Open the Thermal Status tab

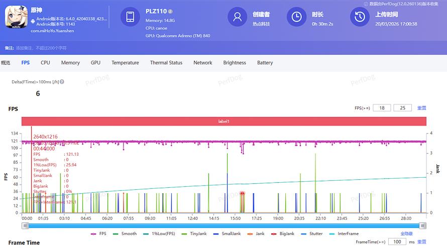[x=166, y=63]
